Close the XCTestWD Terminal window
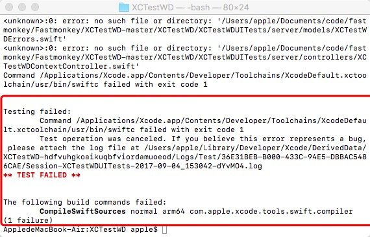Viewport: 370px width, 237px height. point(9,7)
